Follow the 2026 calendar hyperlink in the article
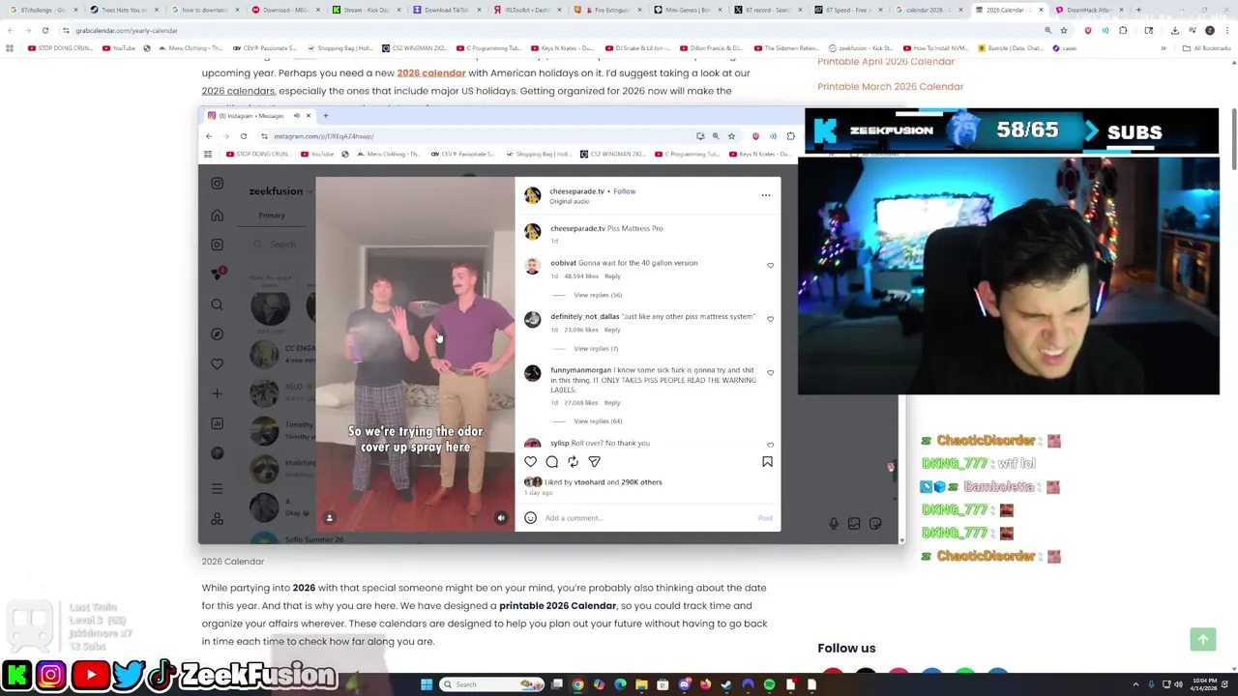Image resolution: width=1238 pixels, height=696 pixels. pyautogui.click(x=431, y=72)
